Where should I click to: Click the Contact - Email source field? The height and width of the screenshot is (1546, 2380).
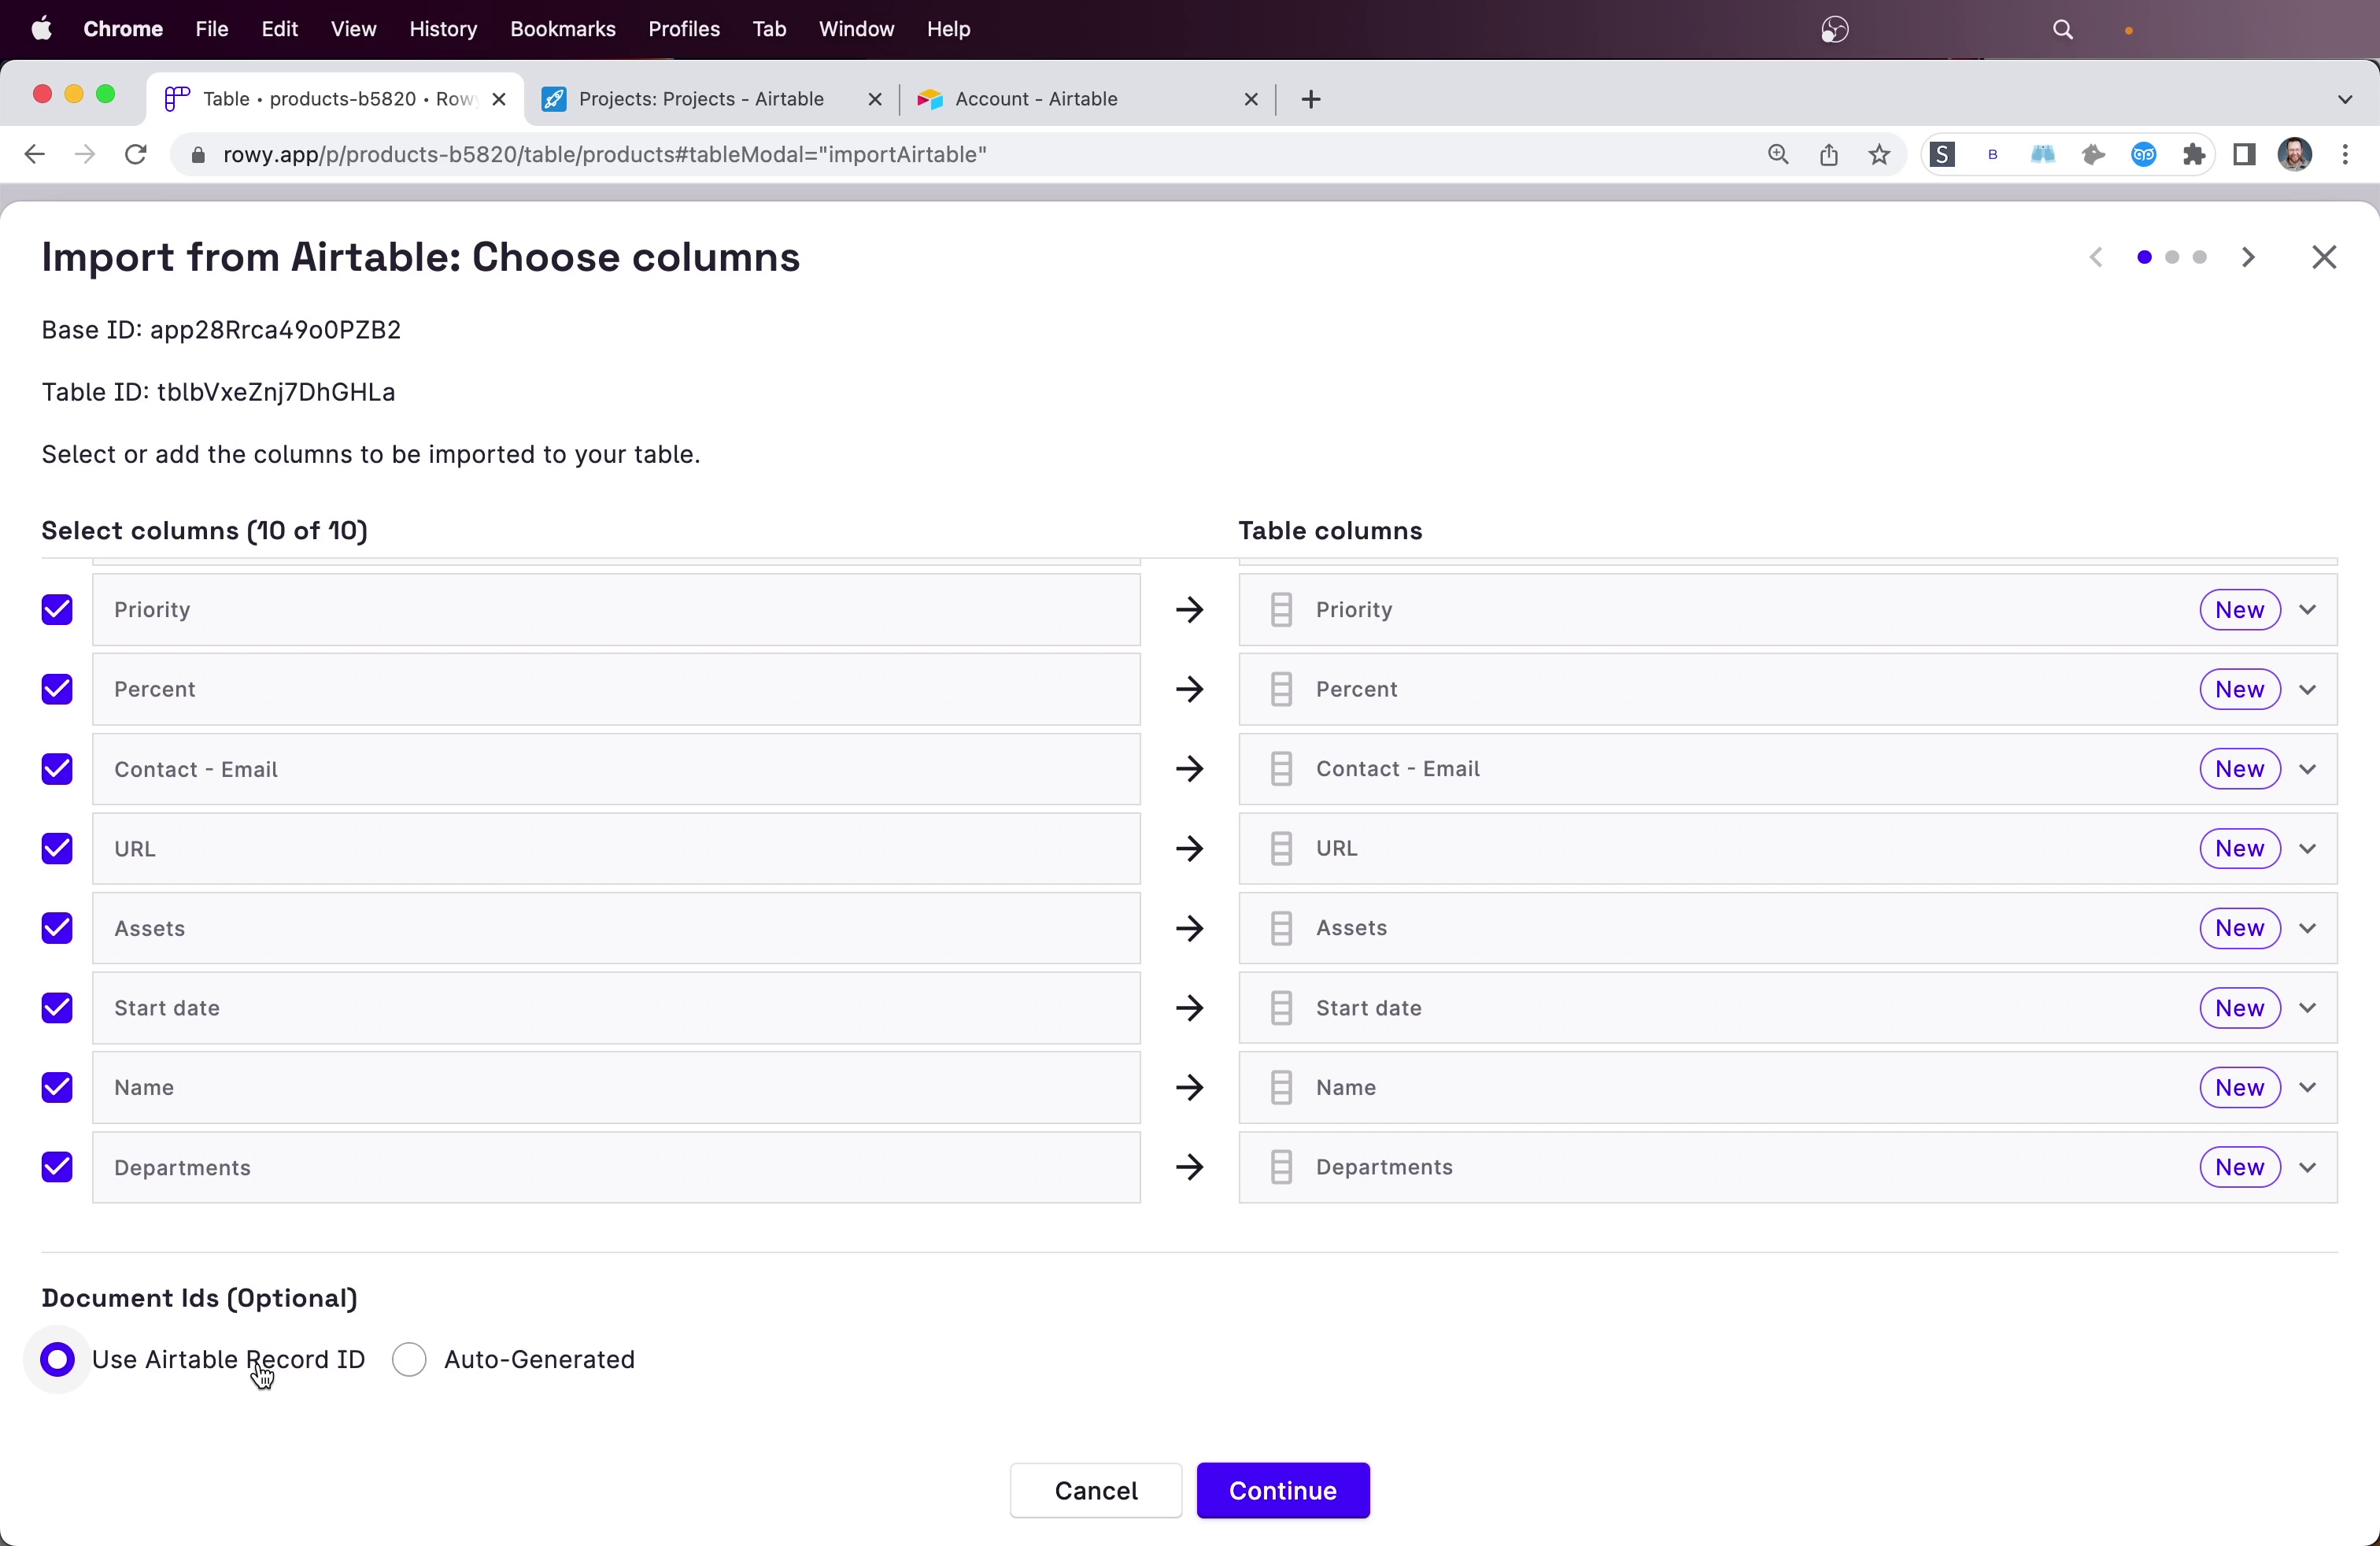tap(615, 769)
